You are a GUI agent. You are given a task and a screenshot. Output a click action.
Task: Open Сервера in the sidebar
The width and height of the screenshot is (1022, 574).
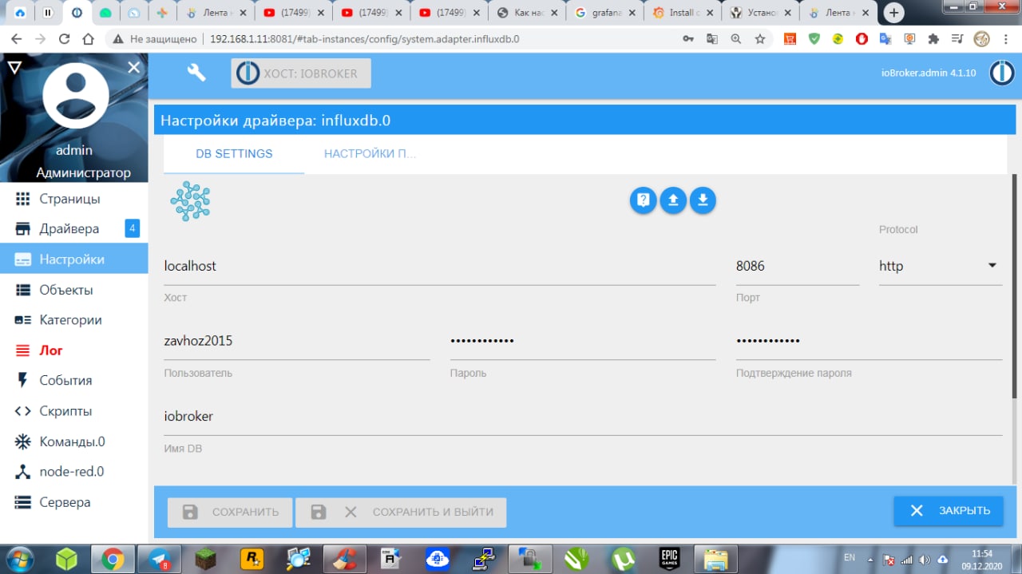[x=74, y=502]
